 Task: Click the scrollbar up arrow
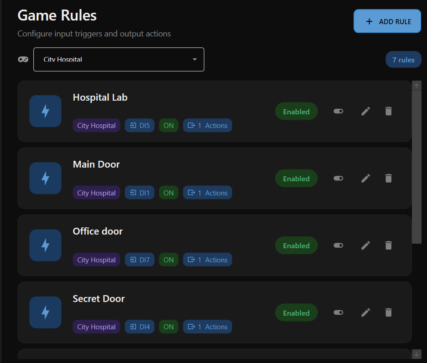pos(417,85)
